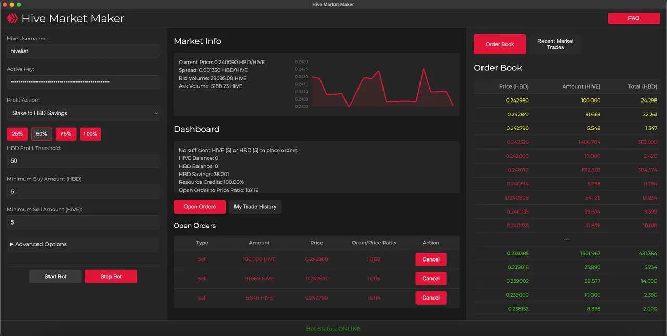Click order book price 0.242841
667x336 pixels.
[517, 115]
